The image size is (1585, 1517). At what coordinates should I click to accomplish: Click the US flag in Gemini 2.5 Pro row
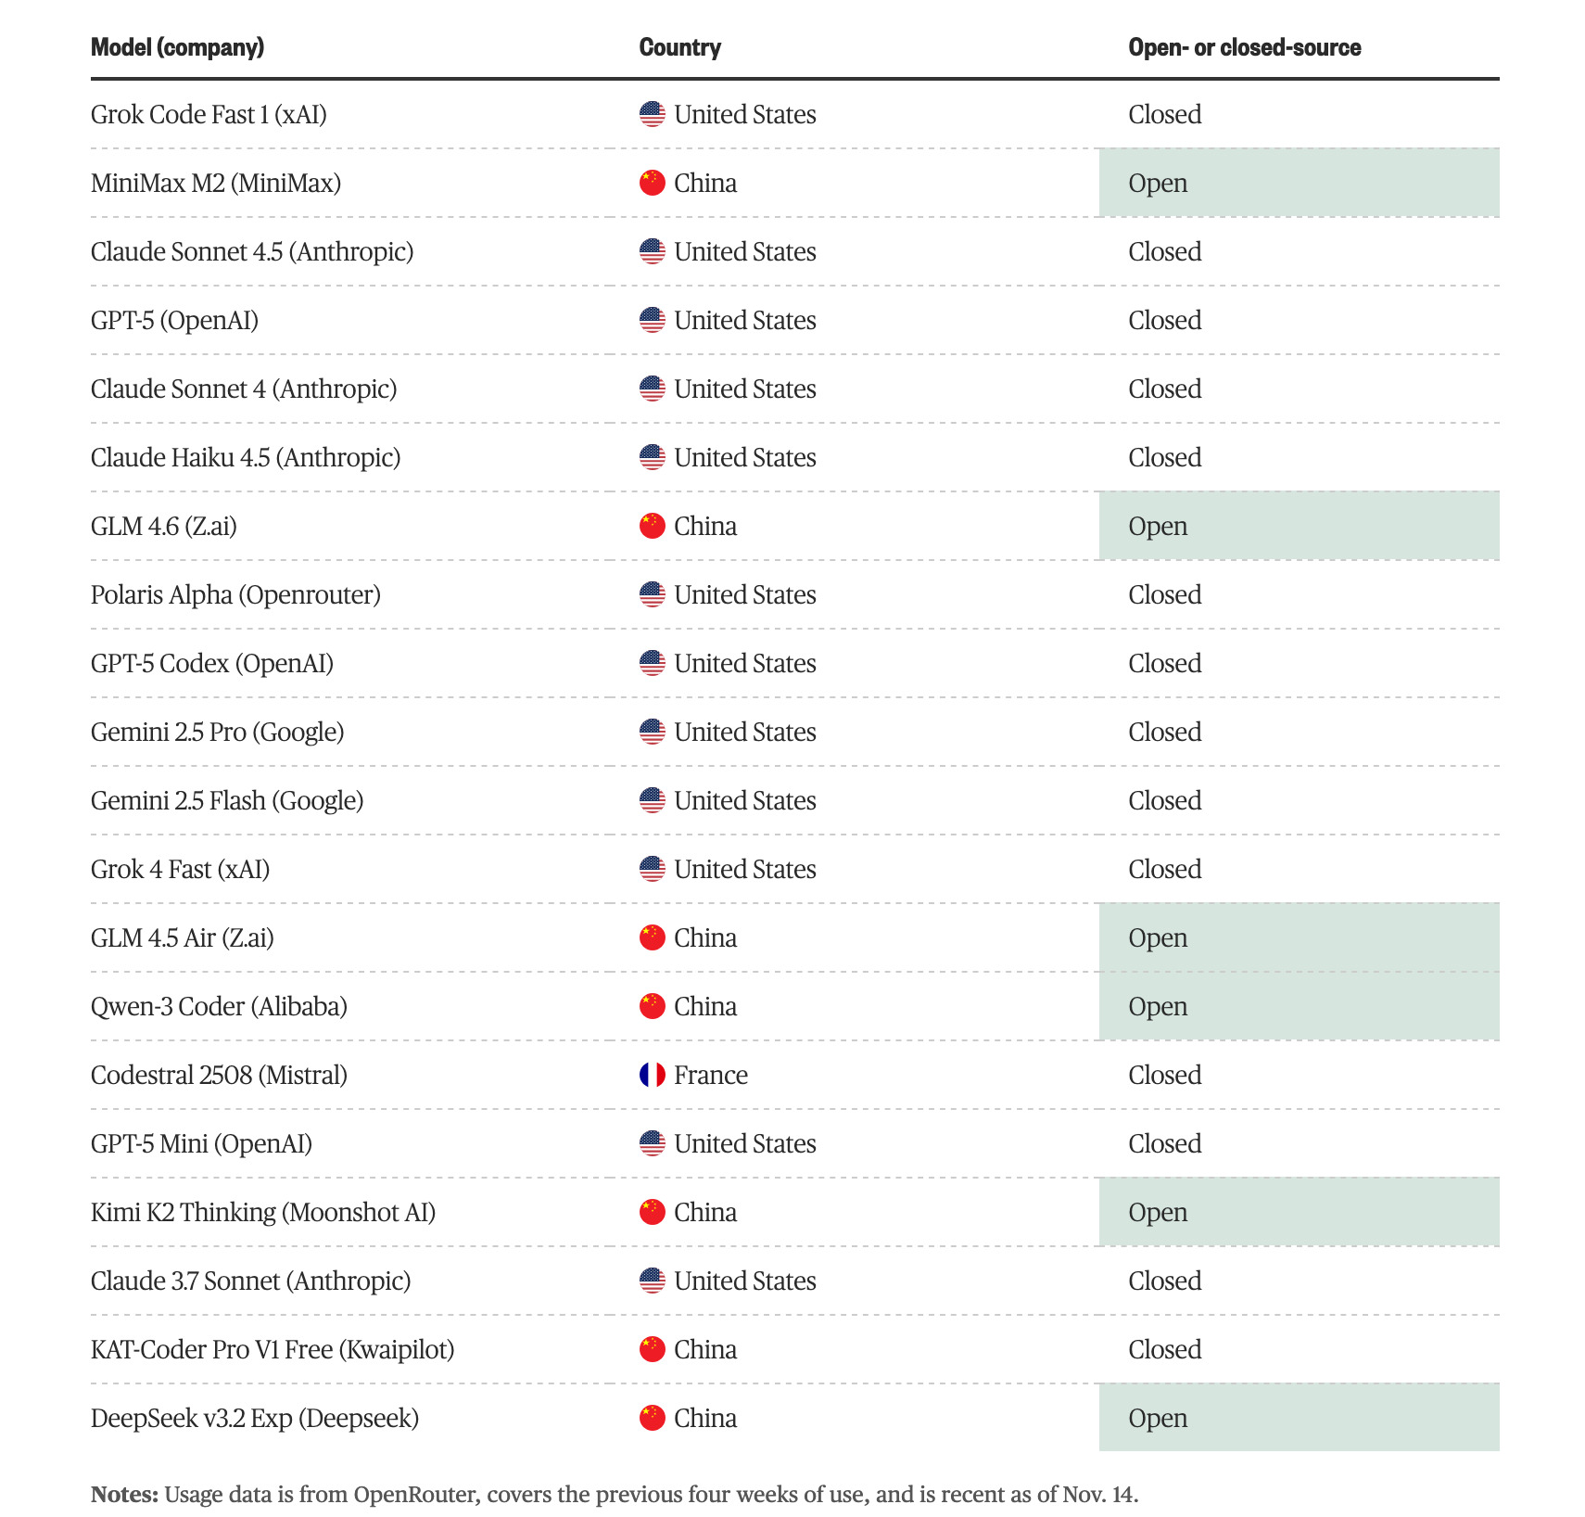[652, 732]
